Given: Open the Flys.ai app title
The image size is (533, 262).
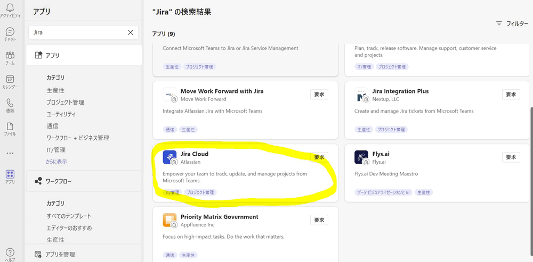Looking at the screenshot, I should coord(381,154).
